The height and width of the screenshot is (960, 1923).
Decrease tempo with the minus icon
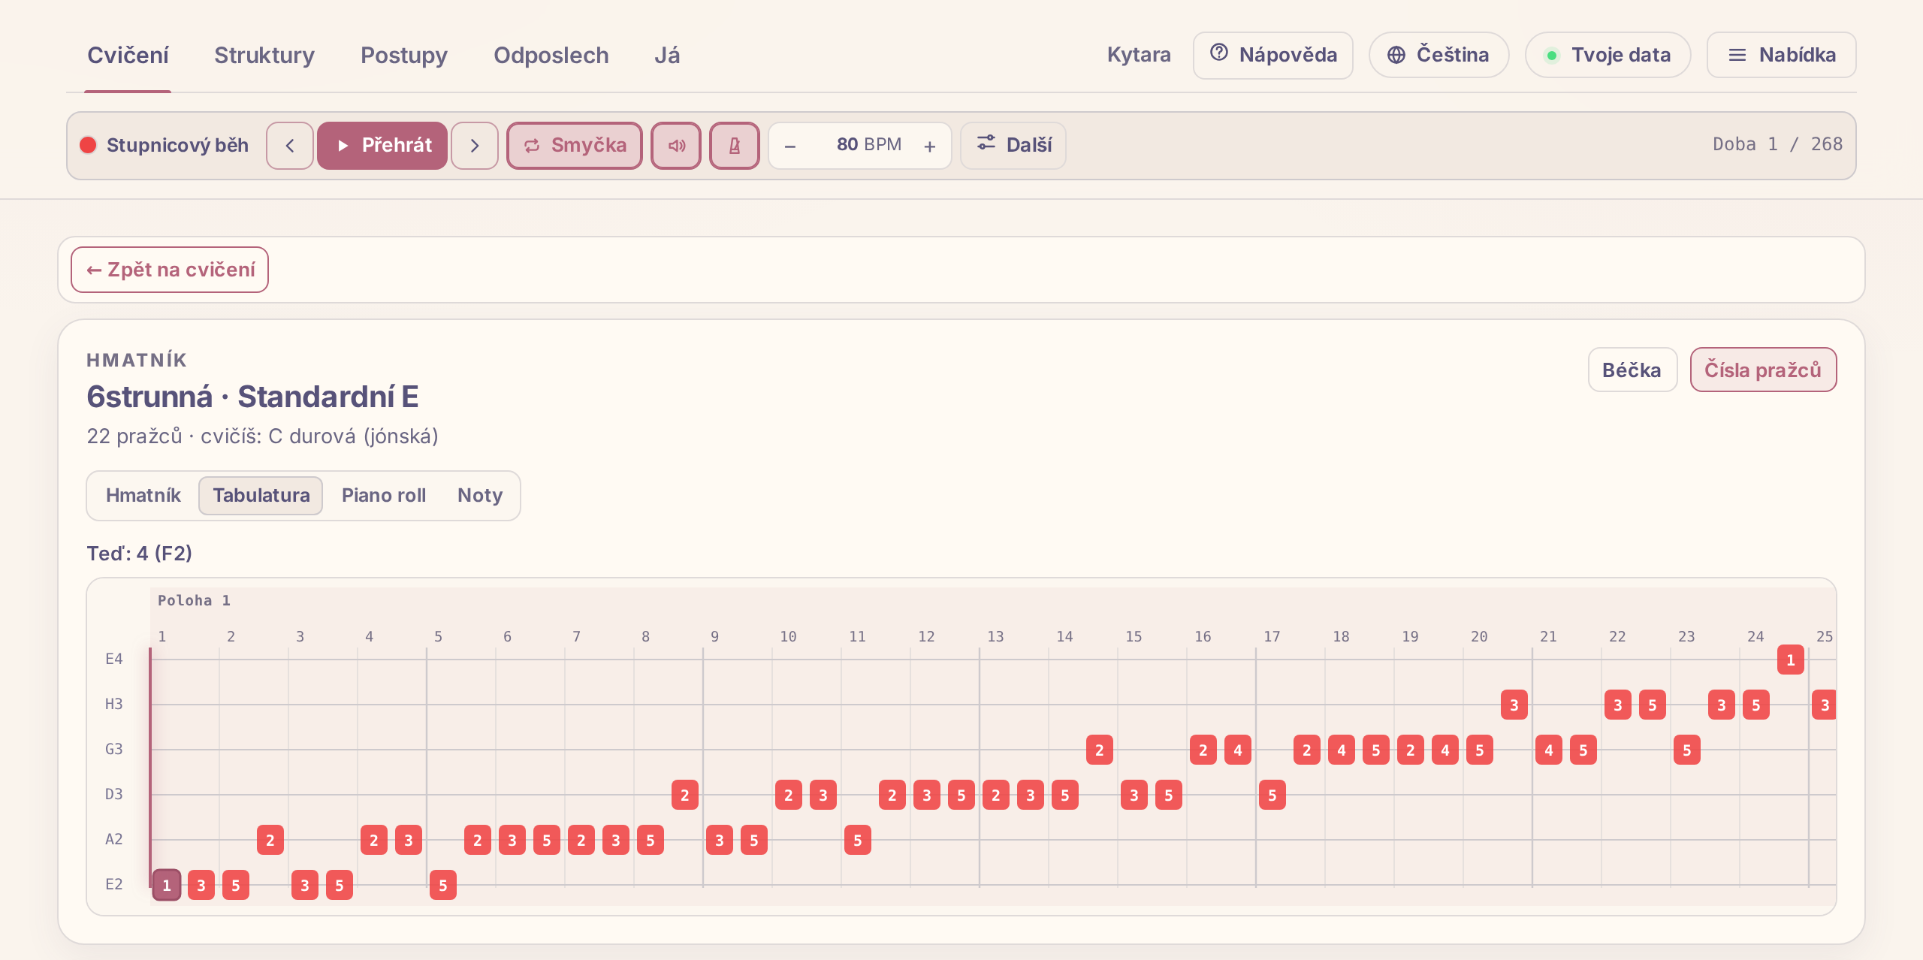tap(790, 146)
